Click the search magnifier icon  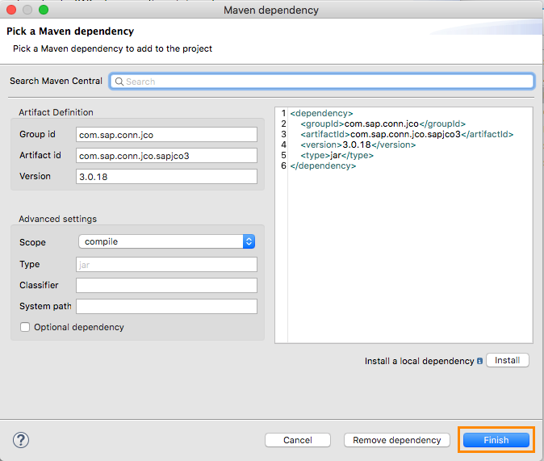[x=118, y=82]
